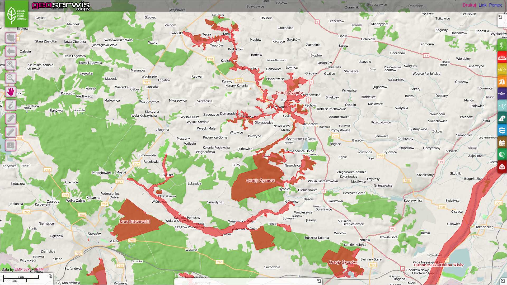Click the Drukuj print link
507x285 pixels.
point(469,5)
